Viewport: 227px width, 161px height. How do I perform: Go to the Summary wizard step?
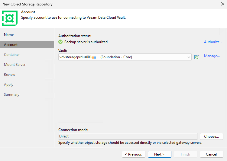click(12, 95)
